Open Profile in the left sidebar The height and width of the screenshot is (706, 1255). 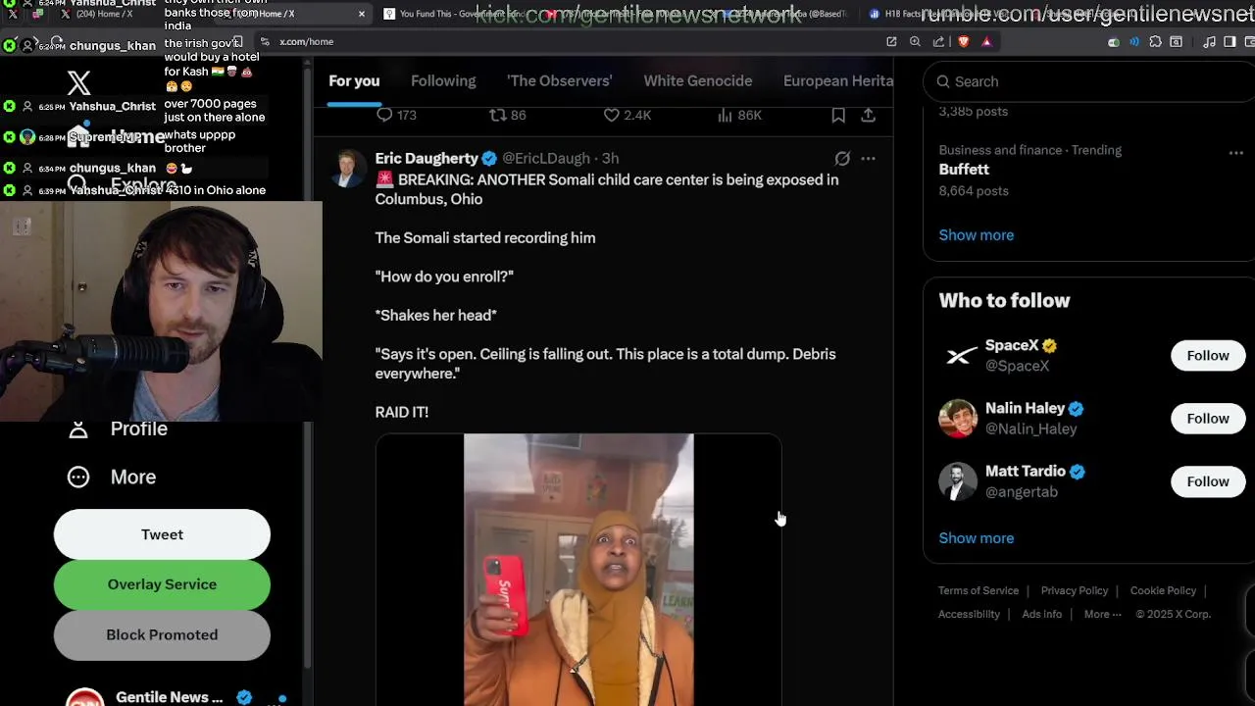[x=118, y=429]
